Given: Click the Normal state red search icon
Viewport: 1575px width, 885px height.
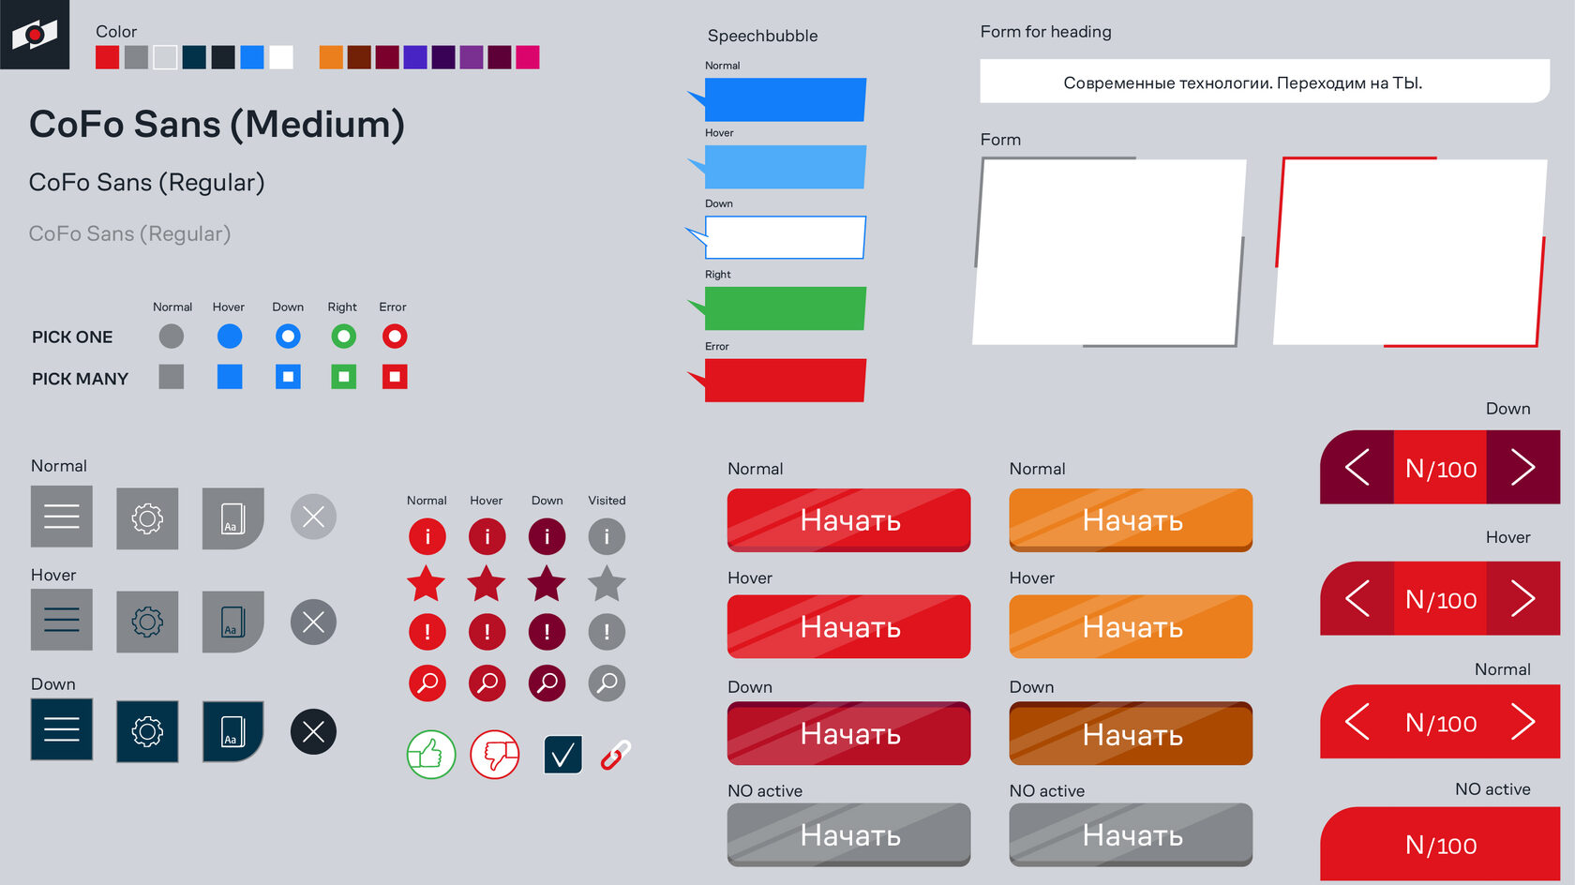Looking at the screenshot, I should point(427,682).
